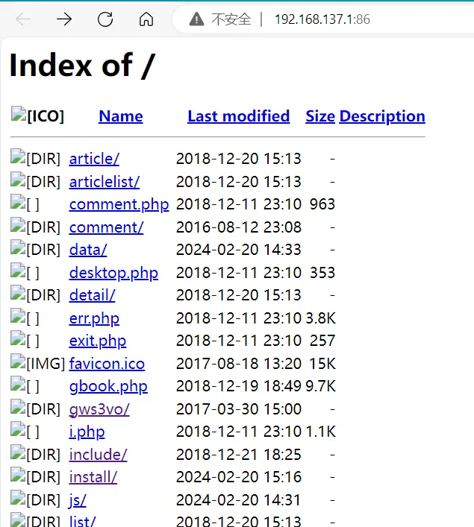Click the browser back arrow button

tap(22, 19)
